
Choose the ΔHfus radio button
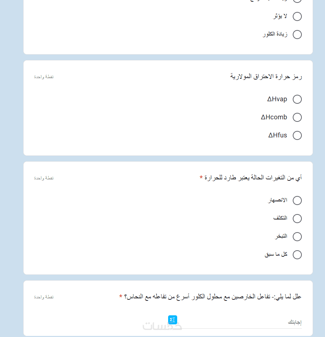(297, 136)
